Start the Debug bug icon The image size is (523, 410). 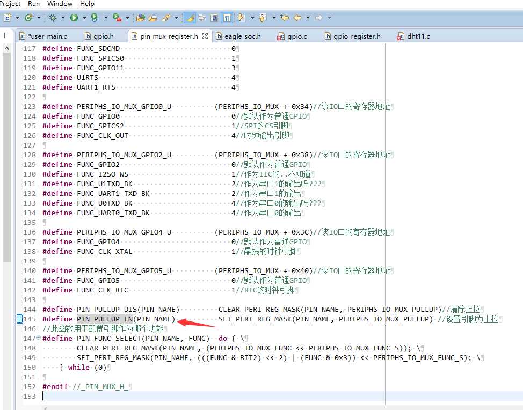[x=53, y=18]
